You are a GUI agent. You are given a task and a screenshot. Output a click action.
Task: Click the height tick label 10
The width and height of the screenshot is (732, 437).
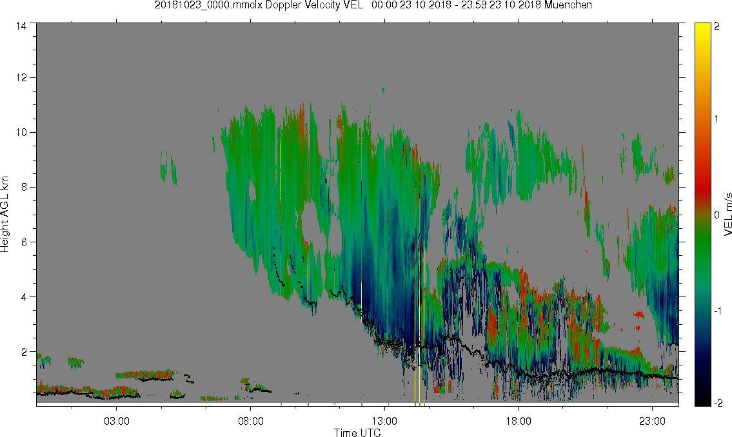tap(21, 132)
